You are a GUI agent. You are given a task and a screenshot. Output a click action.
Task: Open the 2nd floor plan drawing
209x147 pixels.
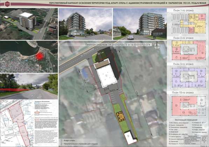(x=189, y=50)
